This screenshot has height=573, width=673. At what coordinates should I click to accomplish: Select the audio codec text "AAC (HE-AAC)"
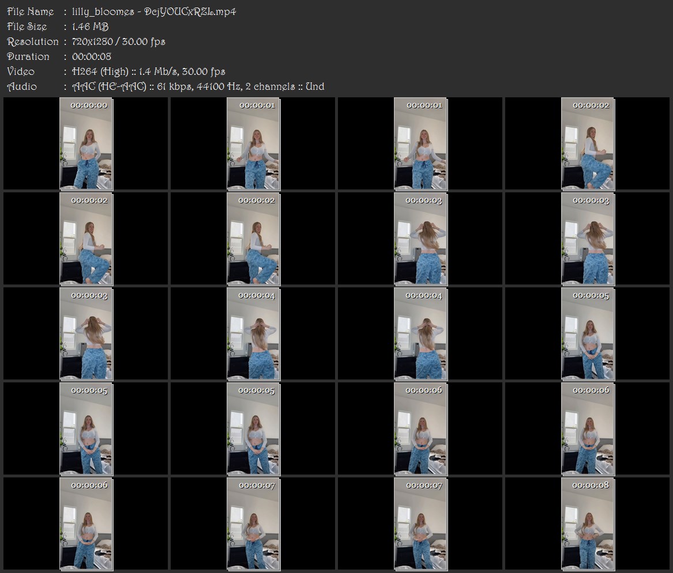point(110,86)
